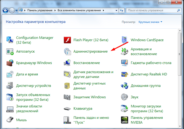This screenshot has width=184, height=129.
Task: Click Запуск объявленных программ icon
Action: (x=10, y=97)
